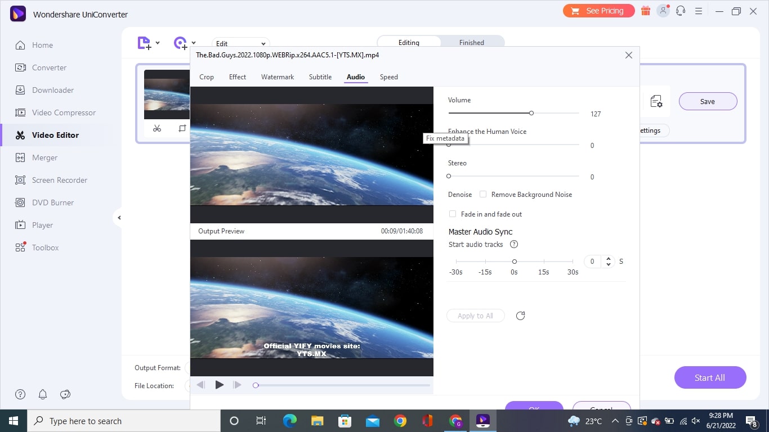Viewport: 769px width, 432px height.
Task: Open Microsoft Store from the taskbar
Action: coord(345,421)
